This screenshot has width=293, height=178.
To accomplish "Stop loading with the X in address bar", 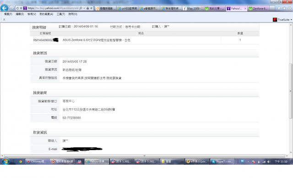I will coord(21,8).
